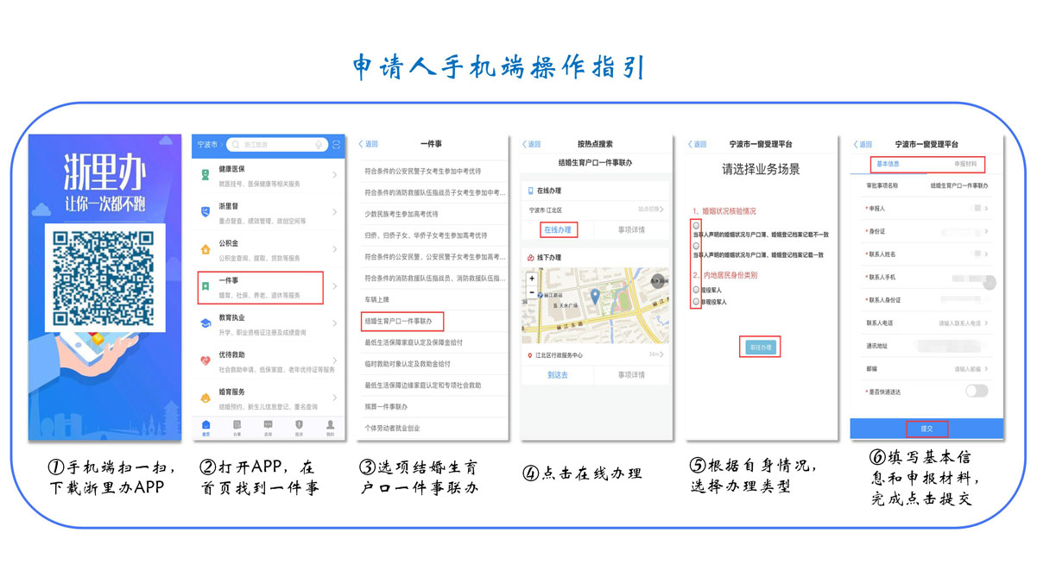1037x583 pixels.
Task: Click the 前往办理 button
Action: coord(760,347)
